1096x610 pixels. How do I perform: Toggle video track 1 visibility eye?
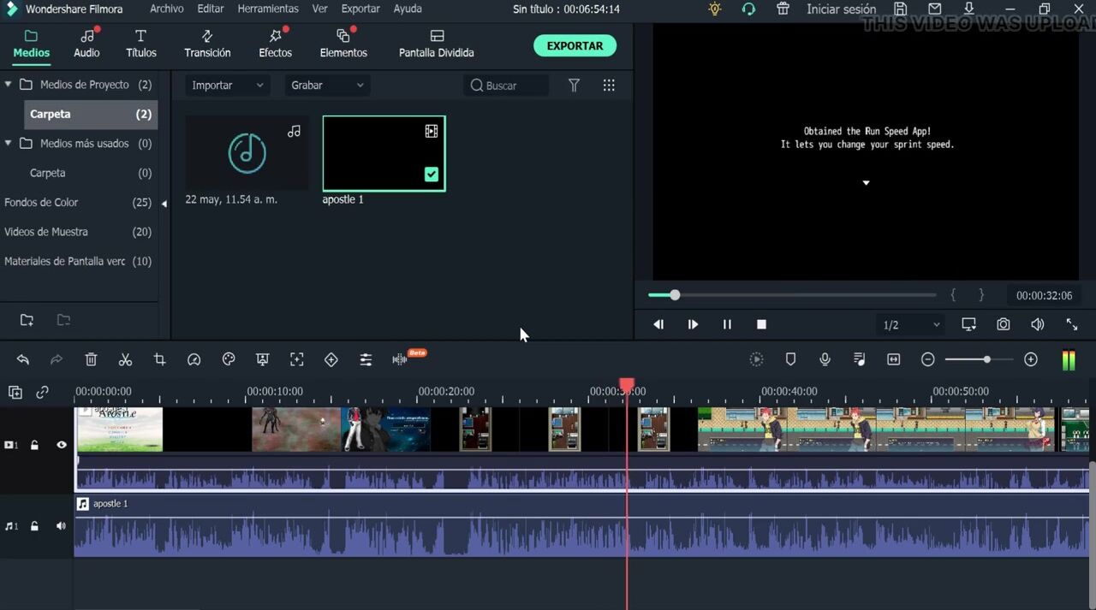61,445
